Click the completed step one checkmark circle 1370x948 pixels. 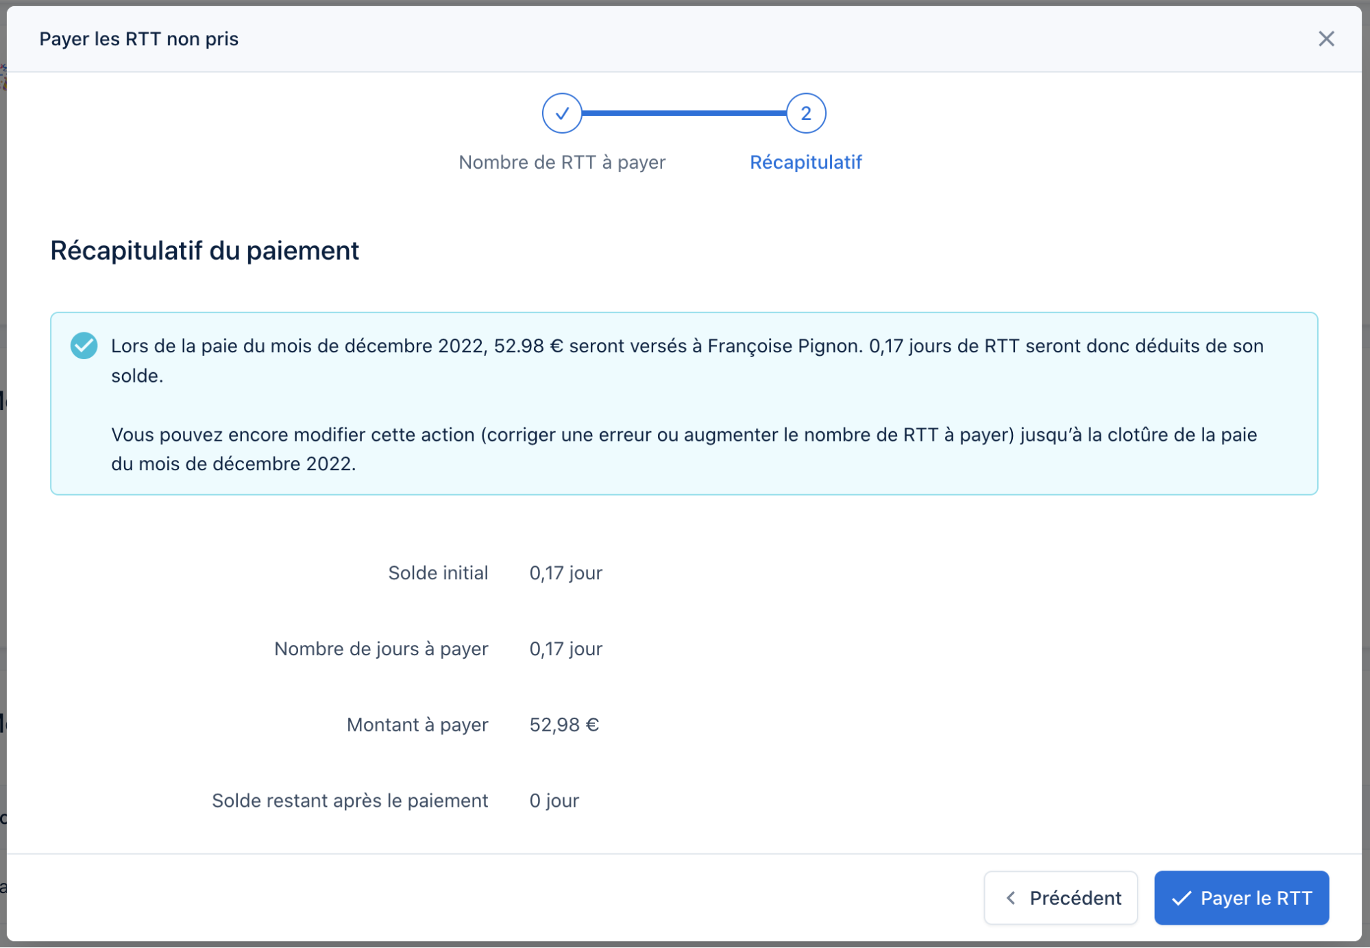tap(561, 113)
